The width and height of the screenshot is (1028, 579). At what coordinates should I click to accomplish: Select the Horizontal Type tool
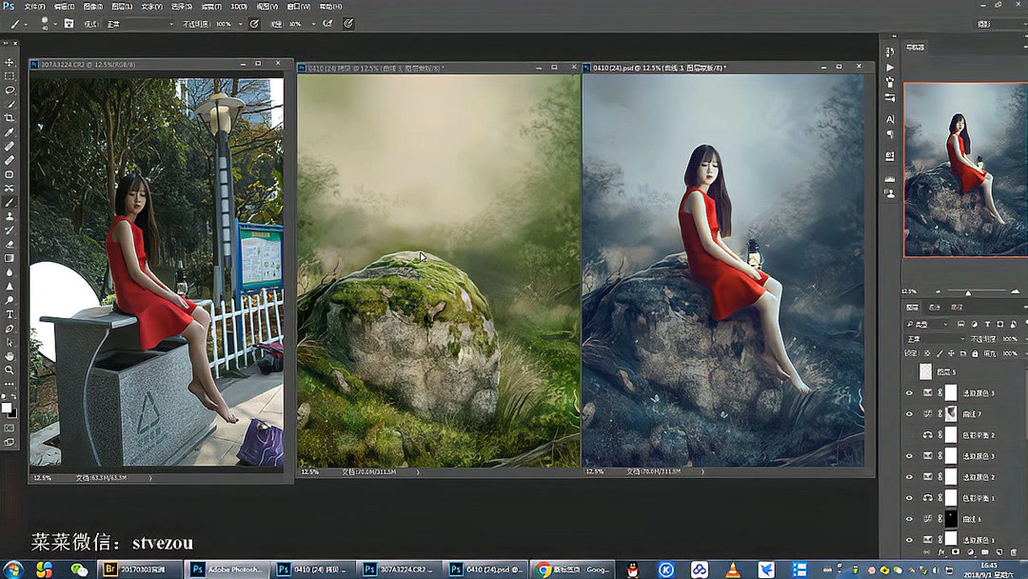point(10,313)
